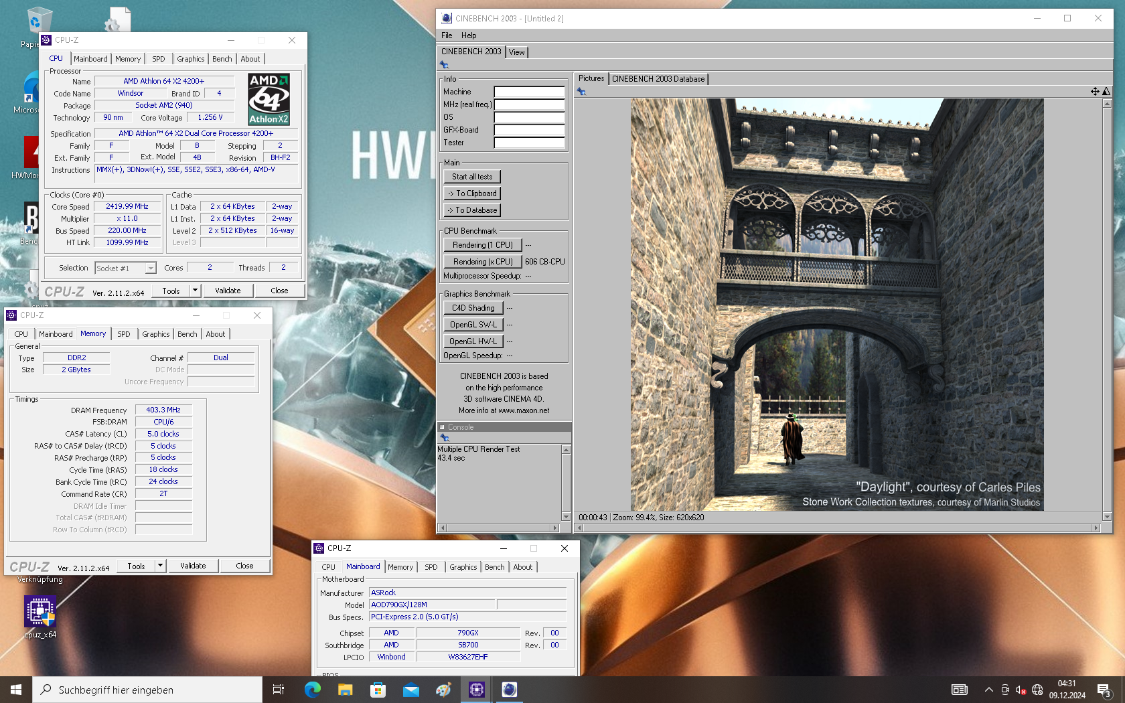Click Start all tests button
The image size is (1125, 703).
[472, 177]
